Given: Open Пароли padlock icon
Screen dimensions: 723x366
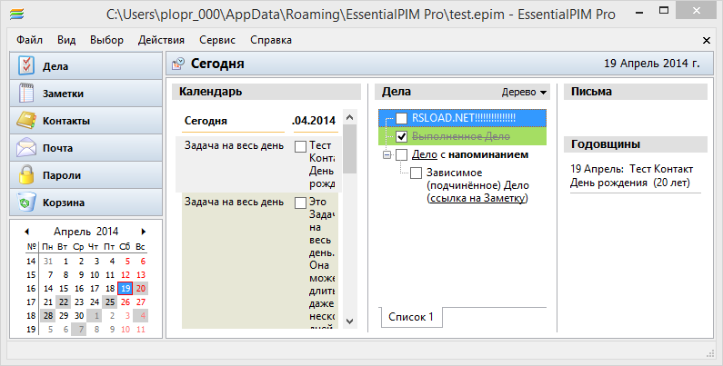Looking at the screenshot, I should 26,175.
